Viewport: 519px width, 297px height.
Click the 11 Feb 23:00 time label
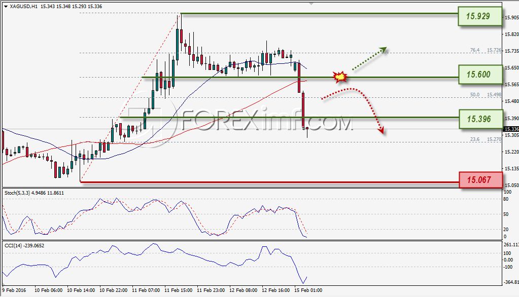211,290
